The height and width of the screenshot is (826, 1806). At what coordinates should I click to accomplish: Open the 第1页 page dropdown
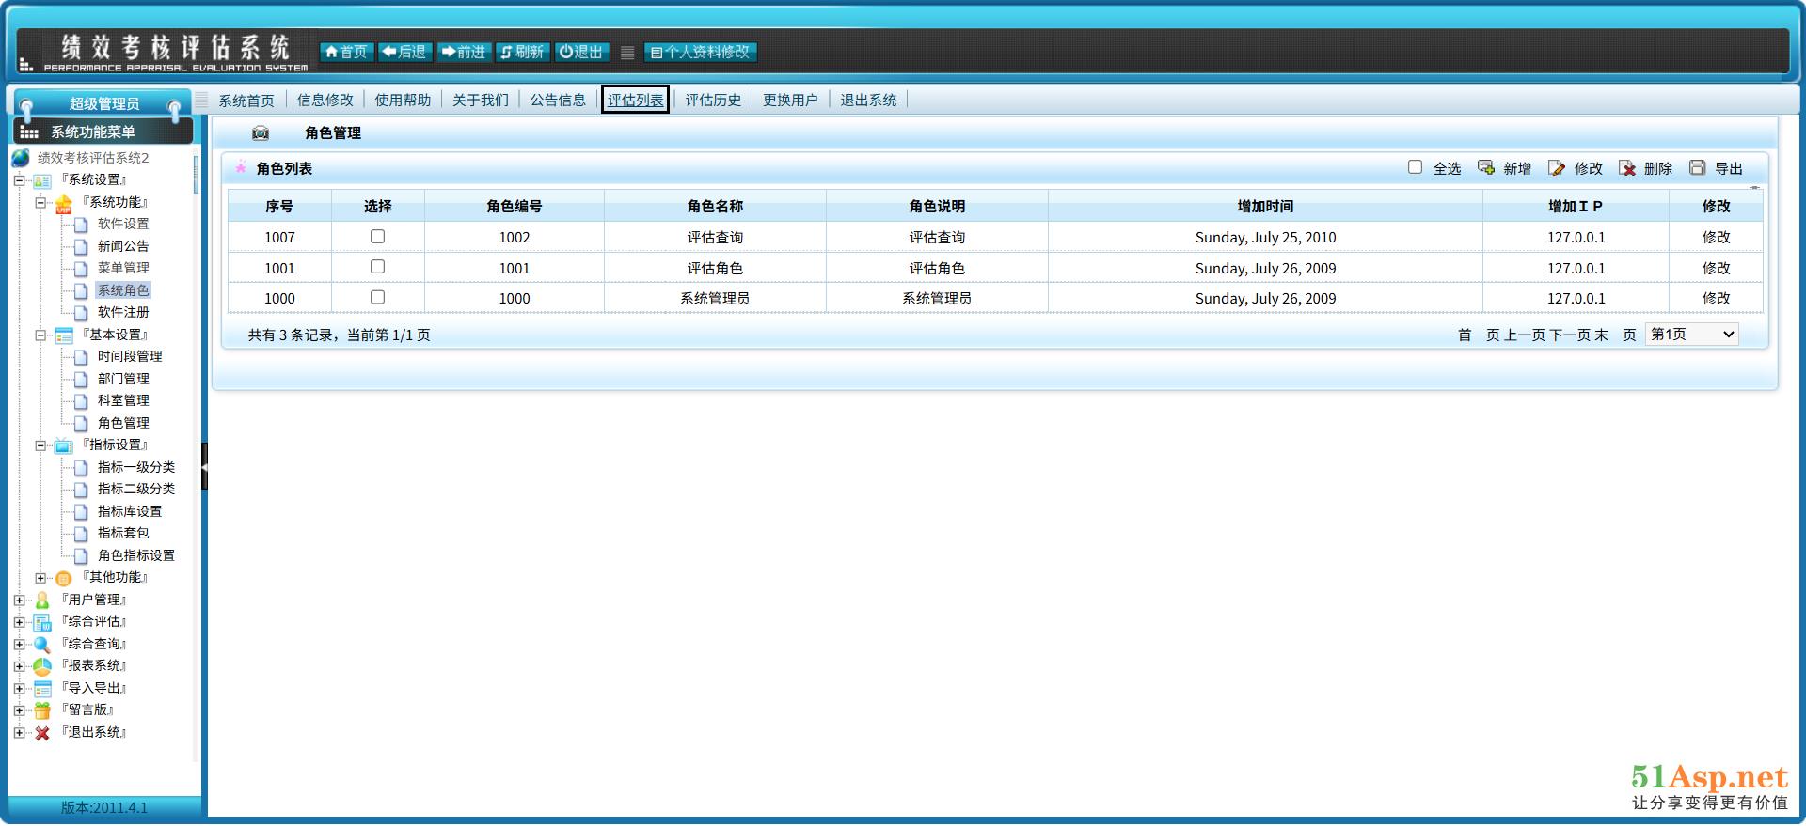point(1691,335)
